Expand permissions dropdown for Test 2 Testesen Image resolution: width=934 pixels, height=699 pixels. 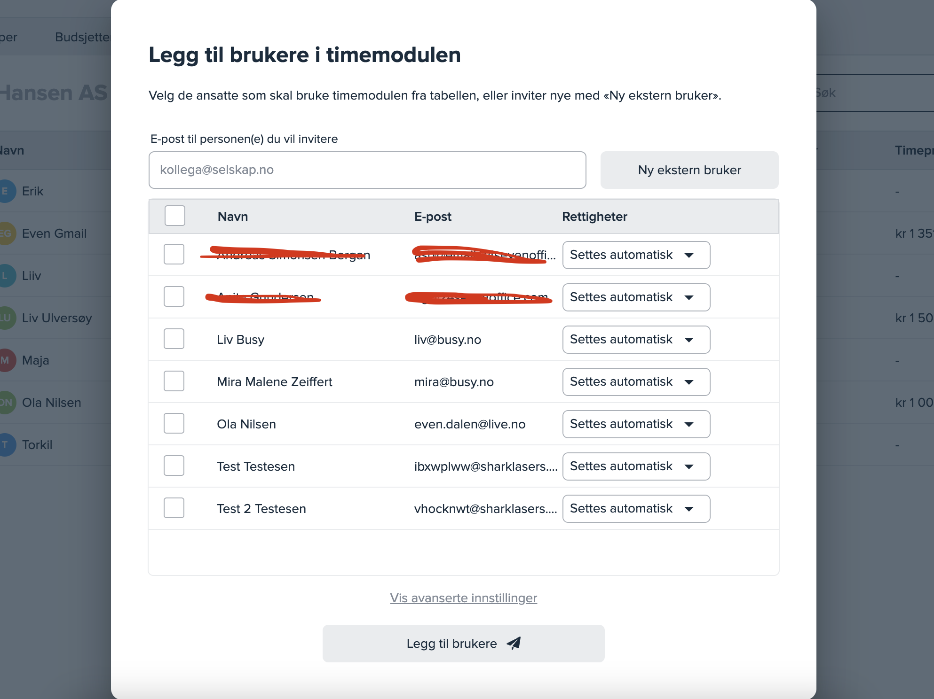[x=636, y=509]
